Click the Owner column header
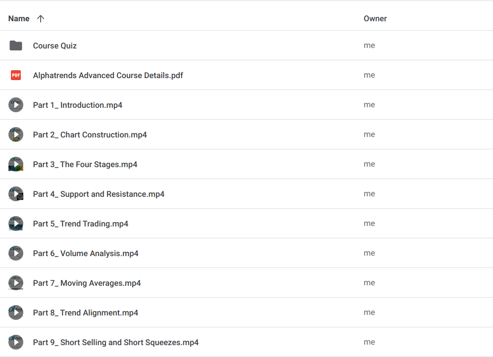Viewport: 493px width, 357px height. coord(375,19)
